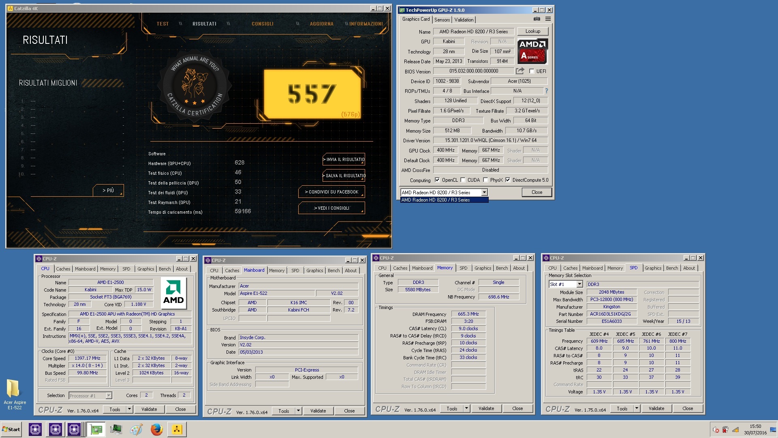Expand Tools arrow in CPU-Z CPU window
This screenshot has width=778, height=438.
[130, 409]
